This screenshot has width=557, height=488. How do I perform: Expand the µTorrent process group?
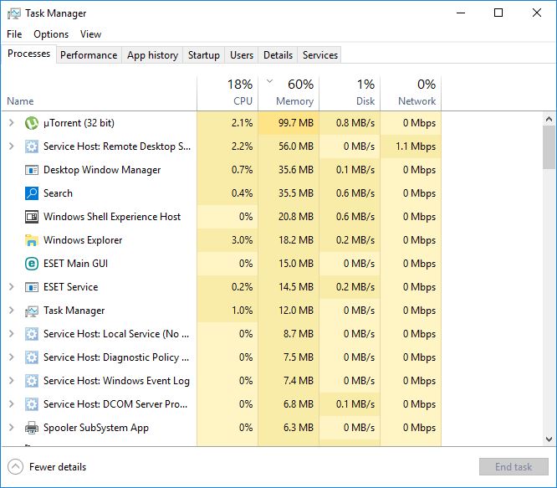pos(11,123)
